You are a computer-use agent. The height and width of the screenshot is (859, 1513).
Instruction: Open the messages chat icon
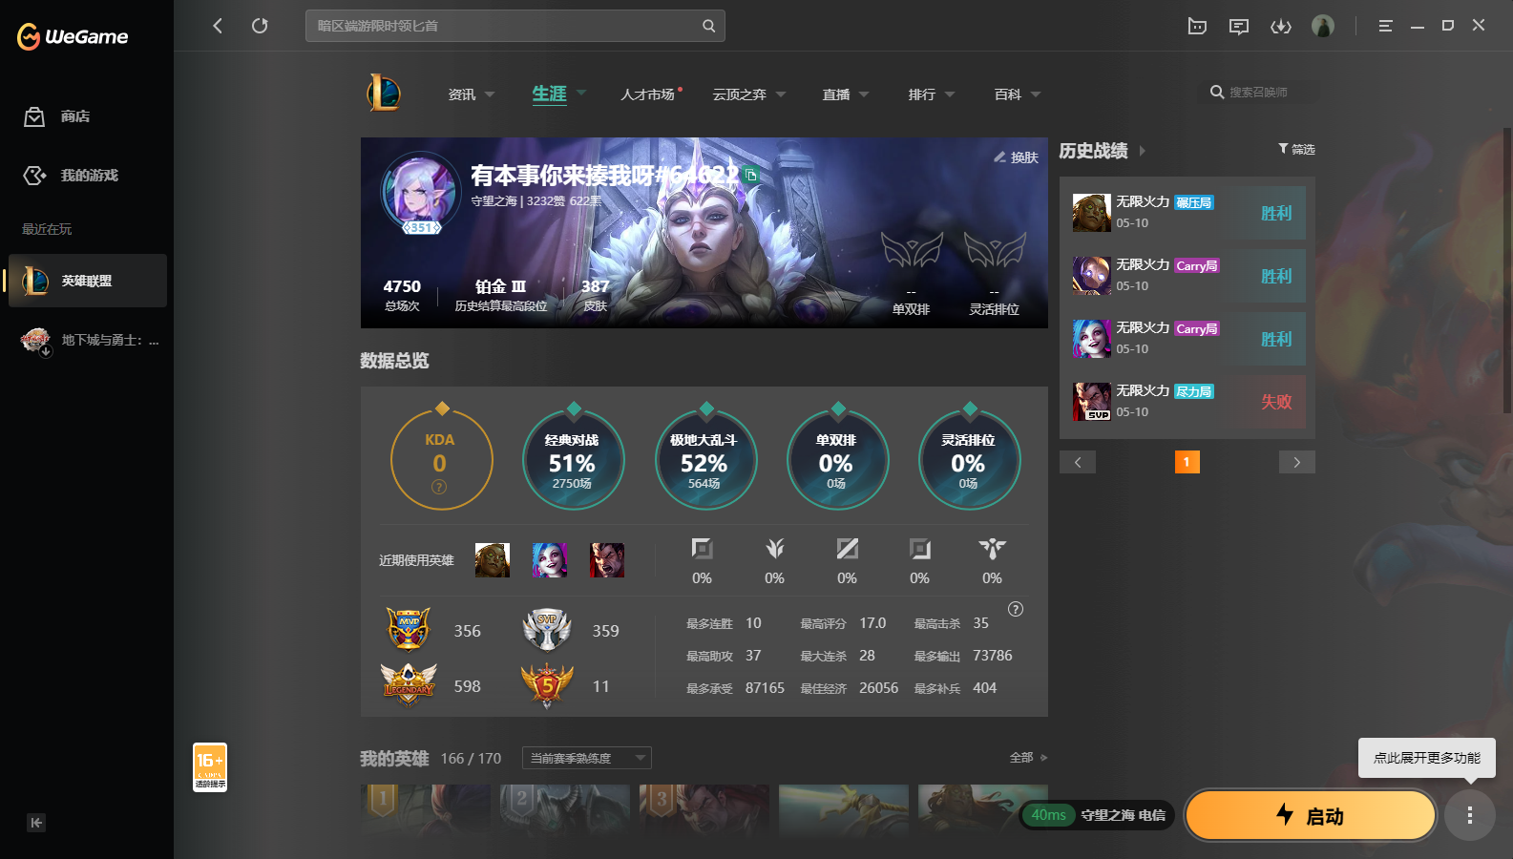(1239, 26)
